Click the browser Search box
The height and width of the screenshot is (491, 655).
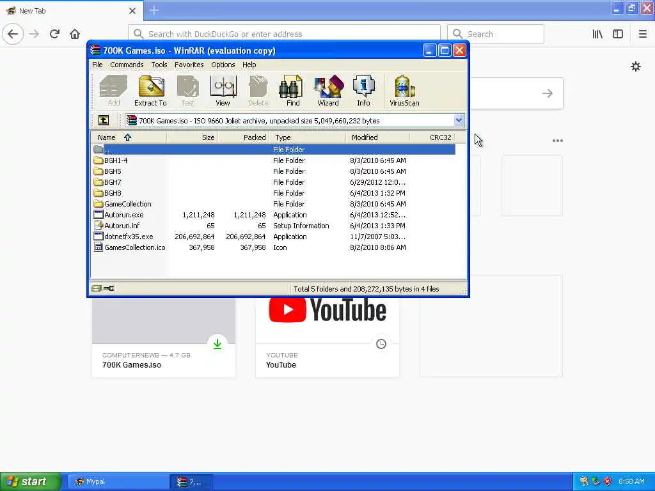496,34
